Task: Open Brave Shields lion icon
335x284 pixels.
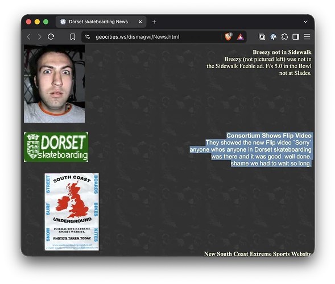Action: point(228,37)
